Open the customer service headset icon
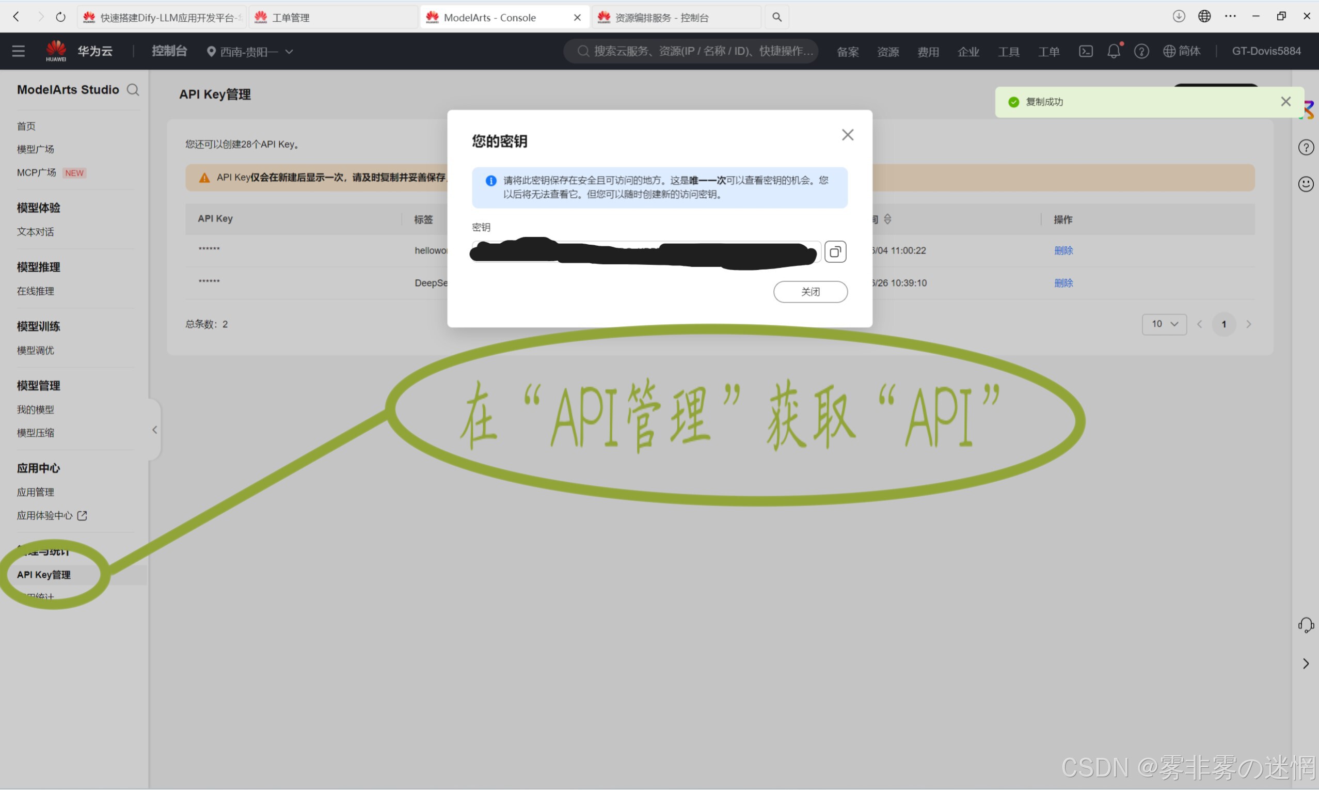The image size is (1319, 790). click(1306, 625)
